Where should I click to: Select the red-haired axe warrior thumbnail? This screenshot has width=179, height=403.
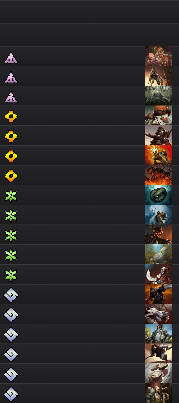tap(158, 235)
